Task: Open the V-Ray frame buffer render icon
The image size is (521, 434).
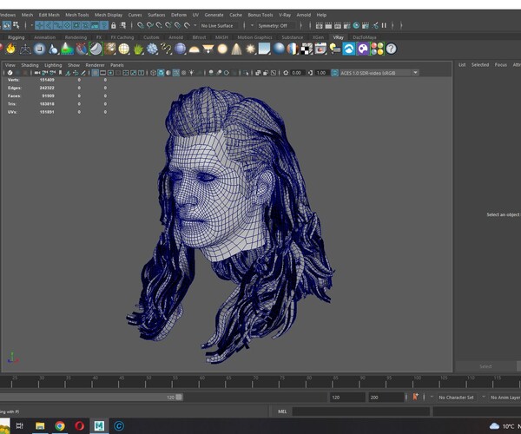Action: (x=320, y=49)
